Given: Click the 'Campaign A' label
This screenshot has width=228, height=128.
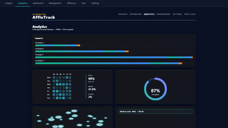Looking at the screenshot, I should [39, 43].
